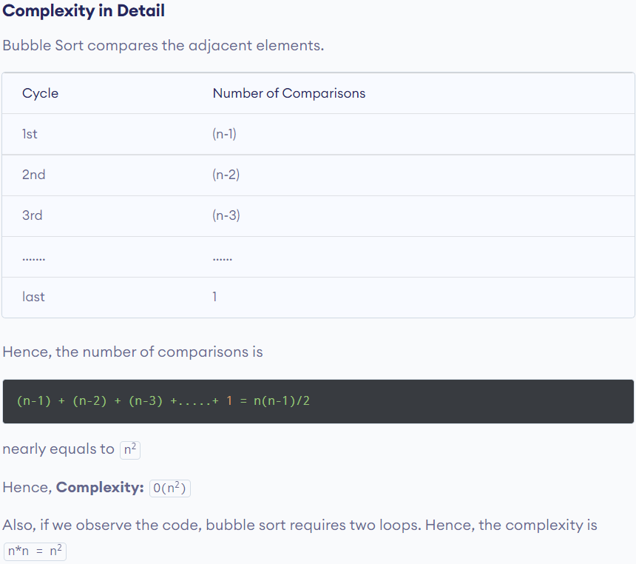Click the '(n-2)' comparisons cell
The width and height of the screenshot is (636, 564).
click(226, 175)
